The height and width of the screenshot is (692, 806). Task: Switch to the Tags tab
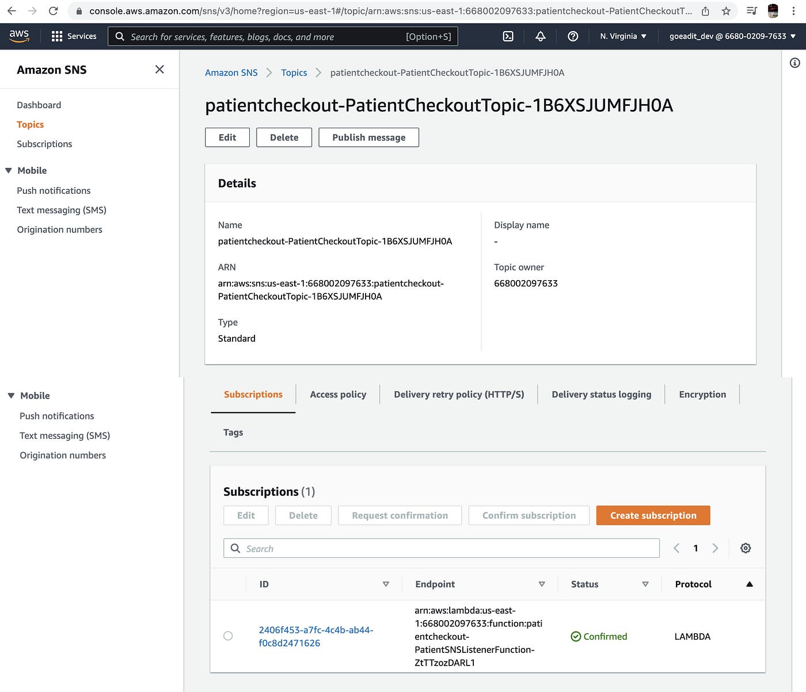(x=233, y=433)
